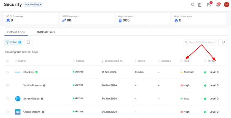
Task: Click the High risk icon in Vanilla Forums row
Action: coord(181,85)
